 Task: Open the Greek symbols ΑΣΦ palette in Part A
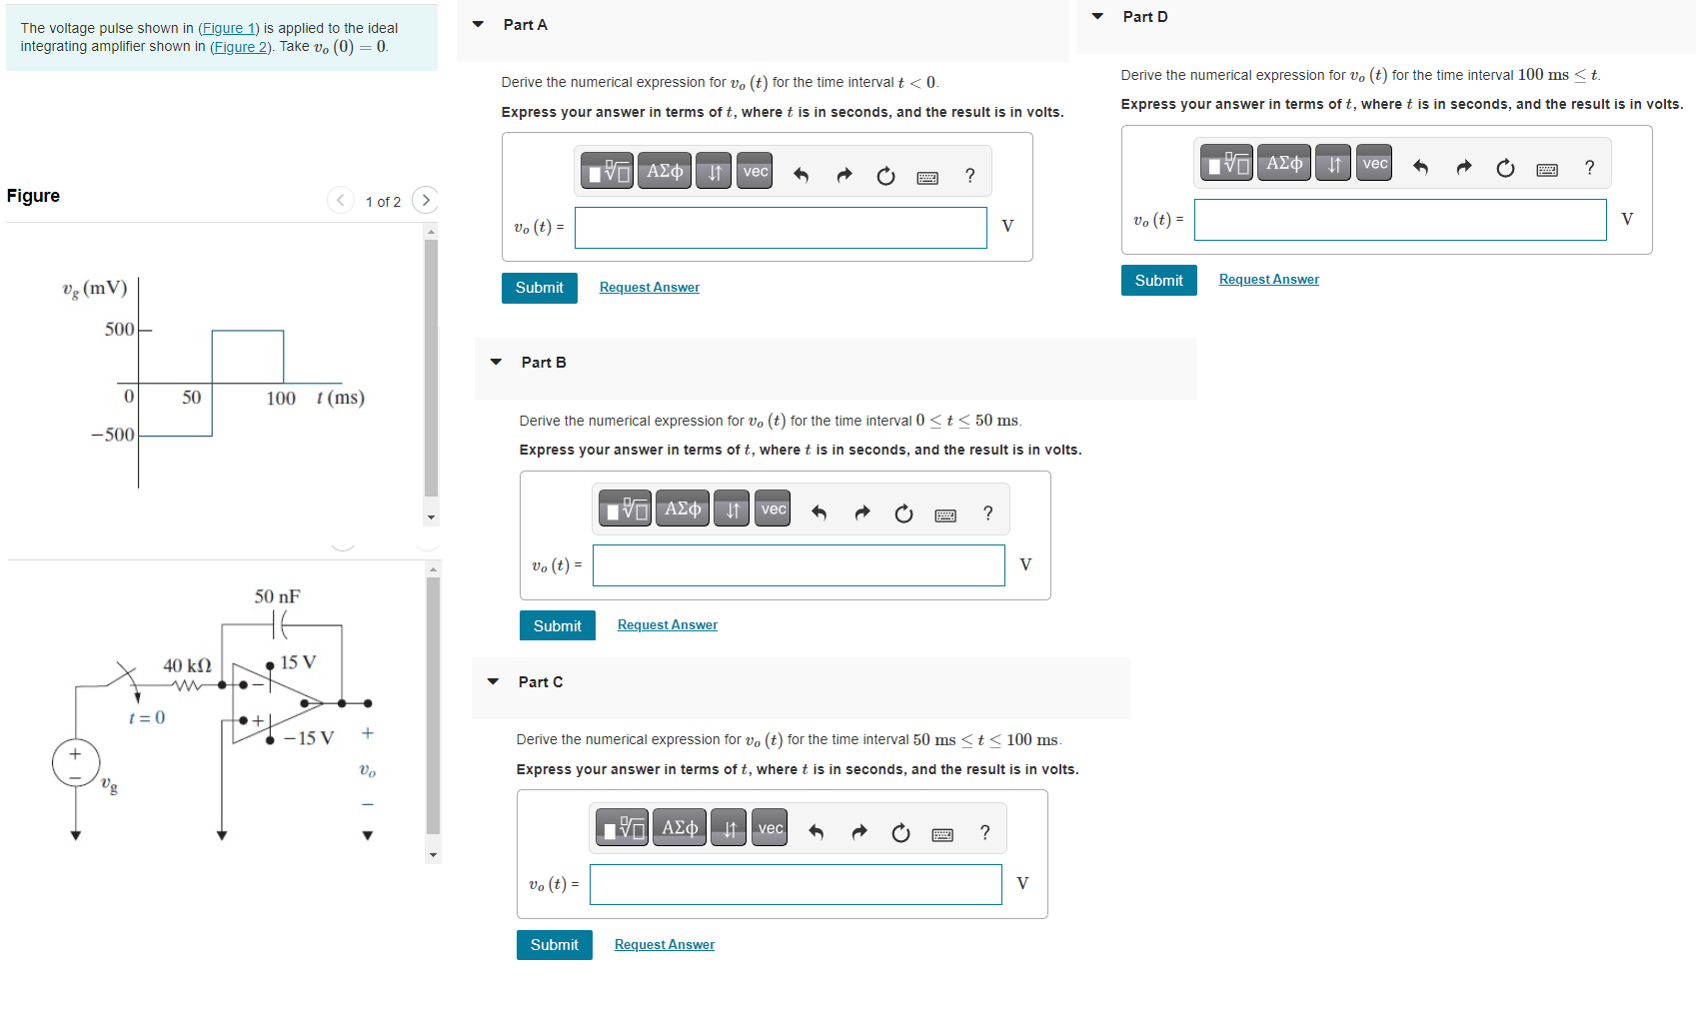[x=664, y=171]
